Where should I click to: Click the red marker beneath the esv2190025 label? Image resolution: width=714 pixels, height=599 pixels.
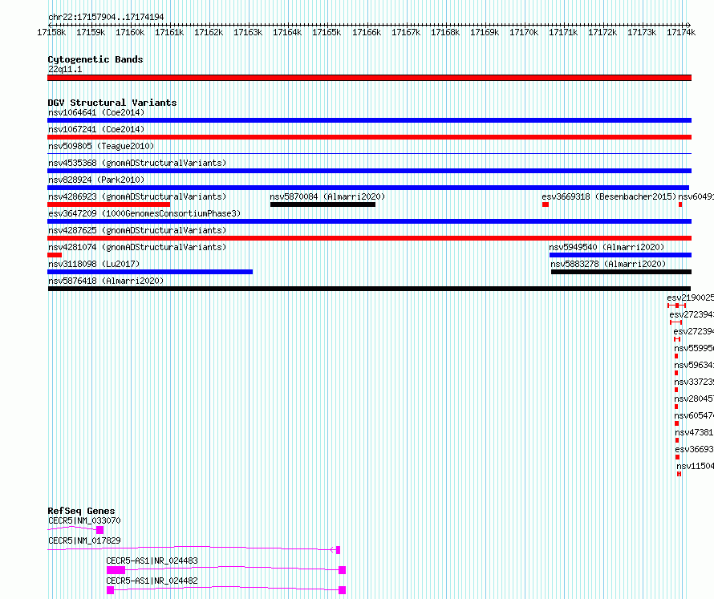[x=676, y=306]
